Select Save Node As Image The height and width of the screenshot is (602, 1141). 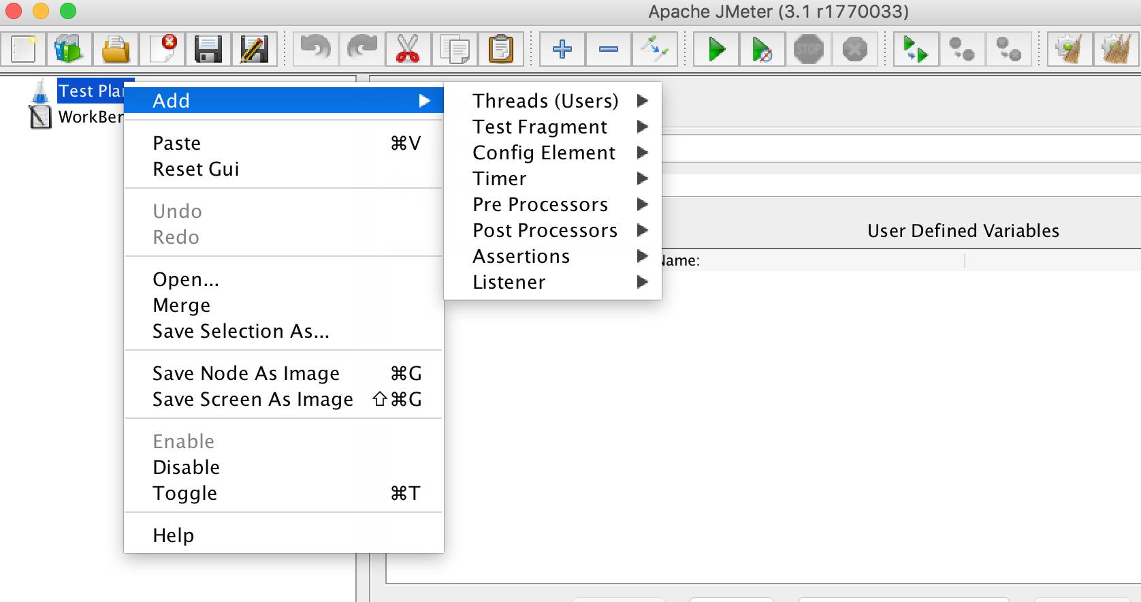tap(246, 373)
